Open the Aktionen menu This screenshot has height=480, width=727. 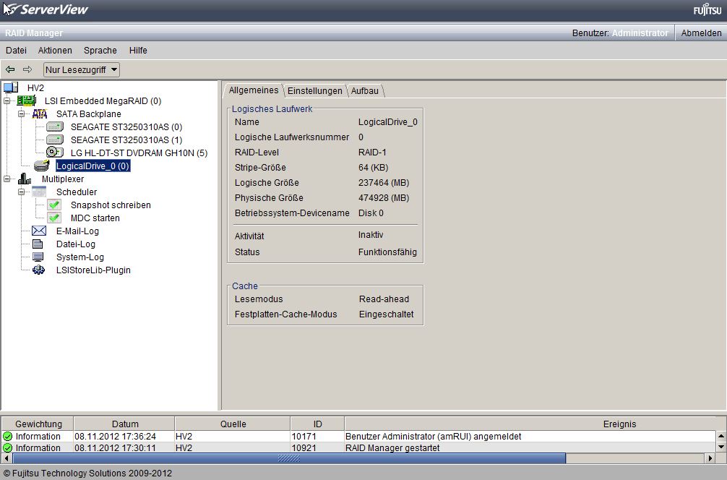(55, 51)
